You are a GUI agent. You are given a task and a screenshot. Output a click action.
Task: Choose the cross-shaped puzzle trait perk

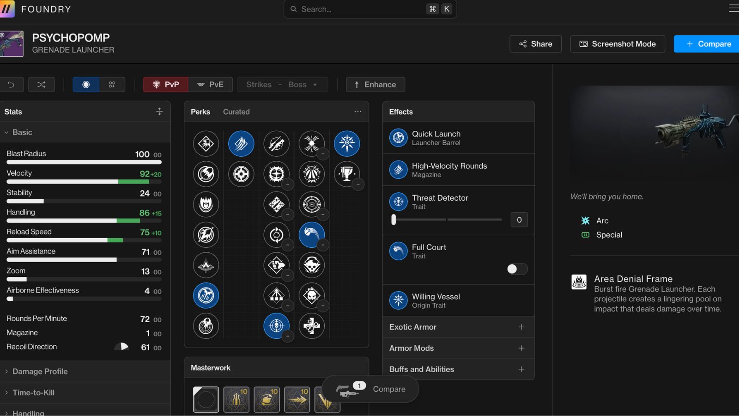pyautogui.click(x=312, y=326)
